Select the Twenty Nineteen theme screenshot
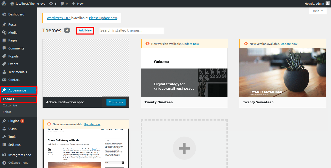The image size is (331, 168). [x=184, y=72]
